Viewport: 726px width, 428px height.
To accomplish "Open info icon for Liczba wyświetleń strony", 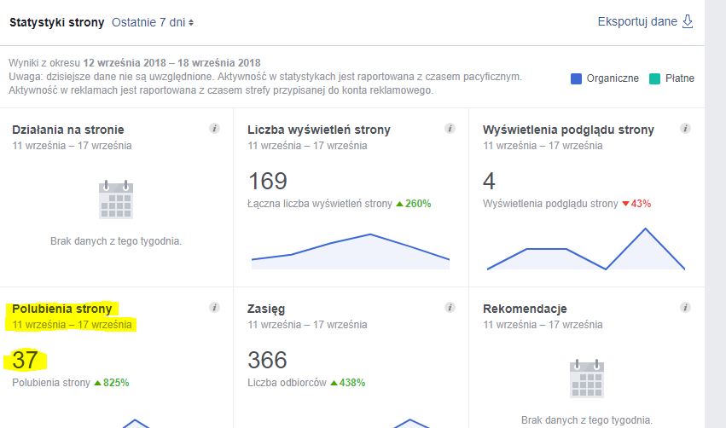I will (450, 128).
